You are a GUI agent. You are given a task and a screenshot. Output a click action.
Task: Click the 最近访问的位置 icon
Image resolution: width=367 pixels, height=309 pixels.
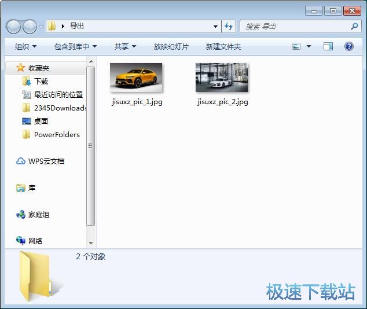(x=27, y=94)
